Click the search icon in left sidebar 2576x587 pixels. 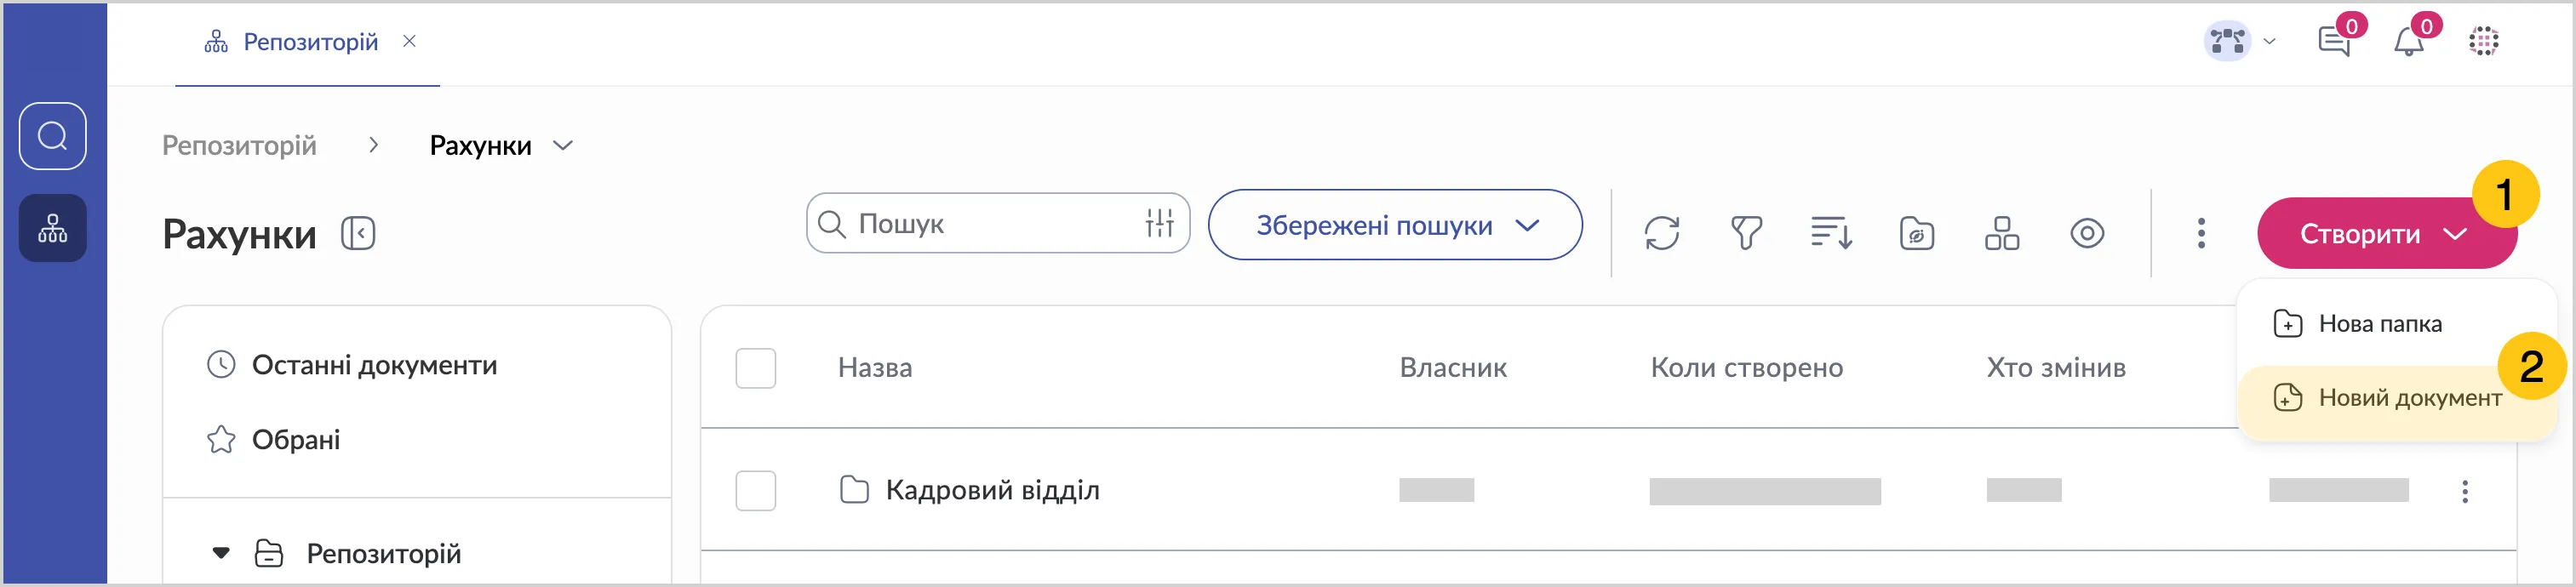53,136
